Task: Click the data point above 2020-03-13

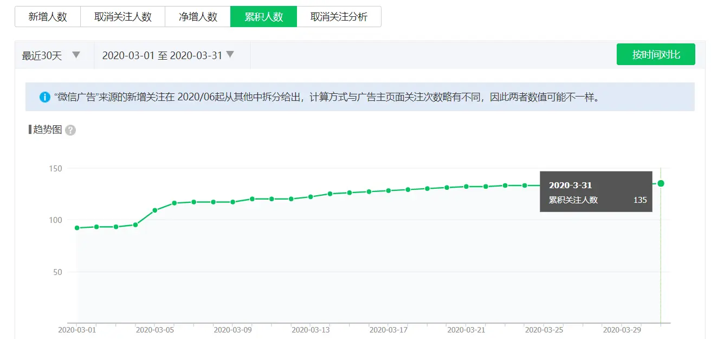Action: [311, 197]
